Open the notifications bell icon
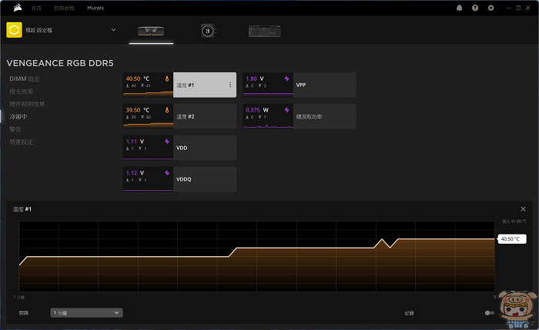Viewport: 539px width, 330px height. (x=459, y=8)
